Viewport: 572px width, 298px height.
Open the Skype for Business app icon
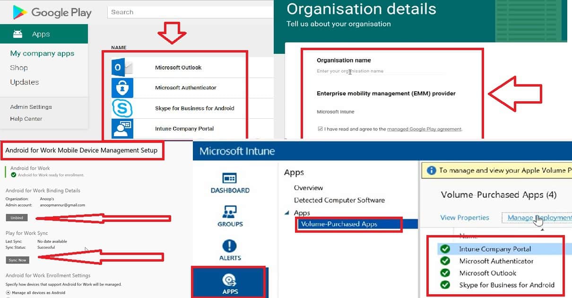point(122,108)
